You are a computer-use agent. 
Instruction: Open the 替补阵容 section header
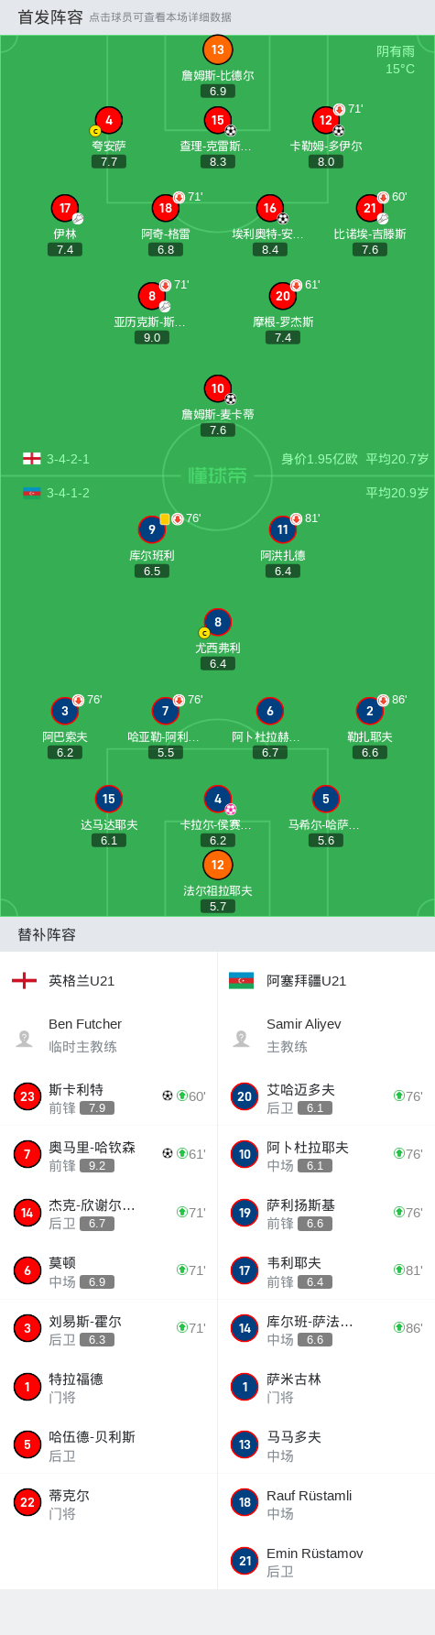click(47, 934)
